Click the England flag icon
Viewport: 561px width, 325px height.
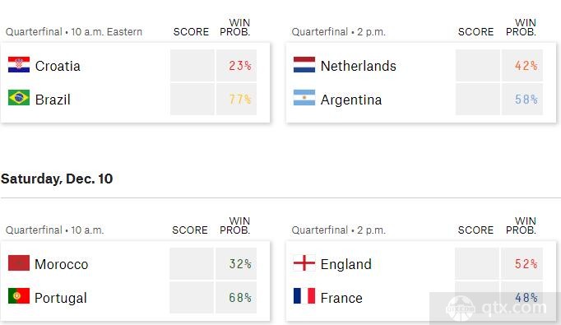pos(304,263)
